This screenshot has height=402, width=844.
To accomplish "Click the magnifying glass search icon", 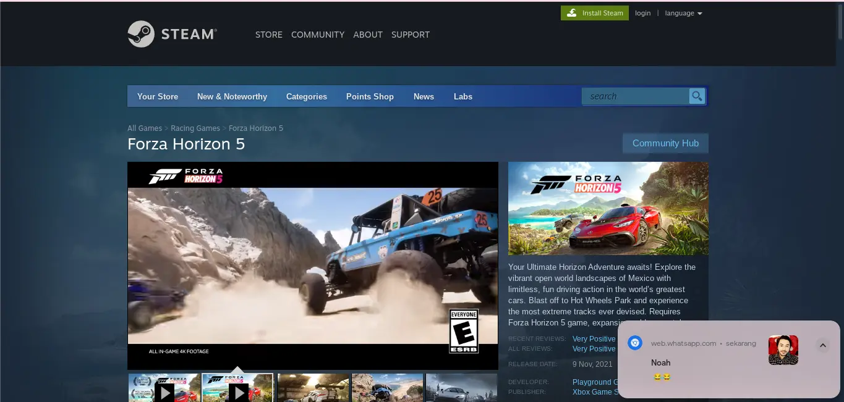I will click(697, 96).
